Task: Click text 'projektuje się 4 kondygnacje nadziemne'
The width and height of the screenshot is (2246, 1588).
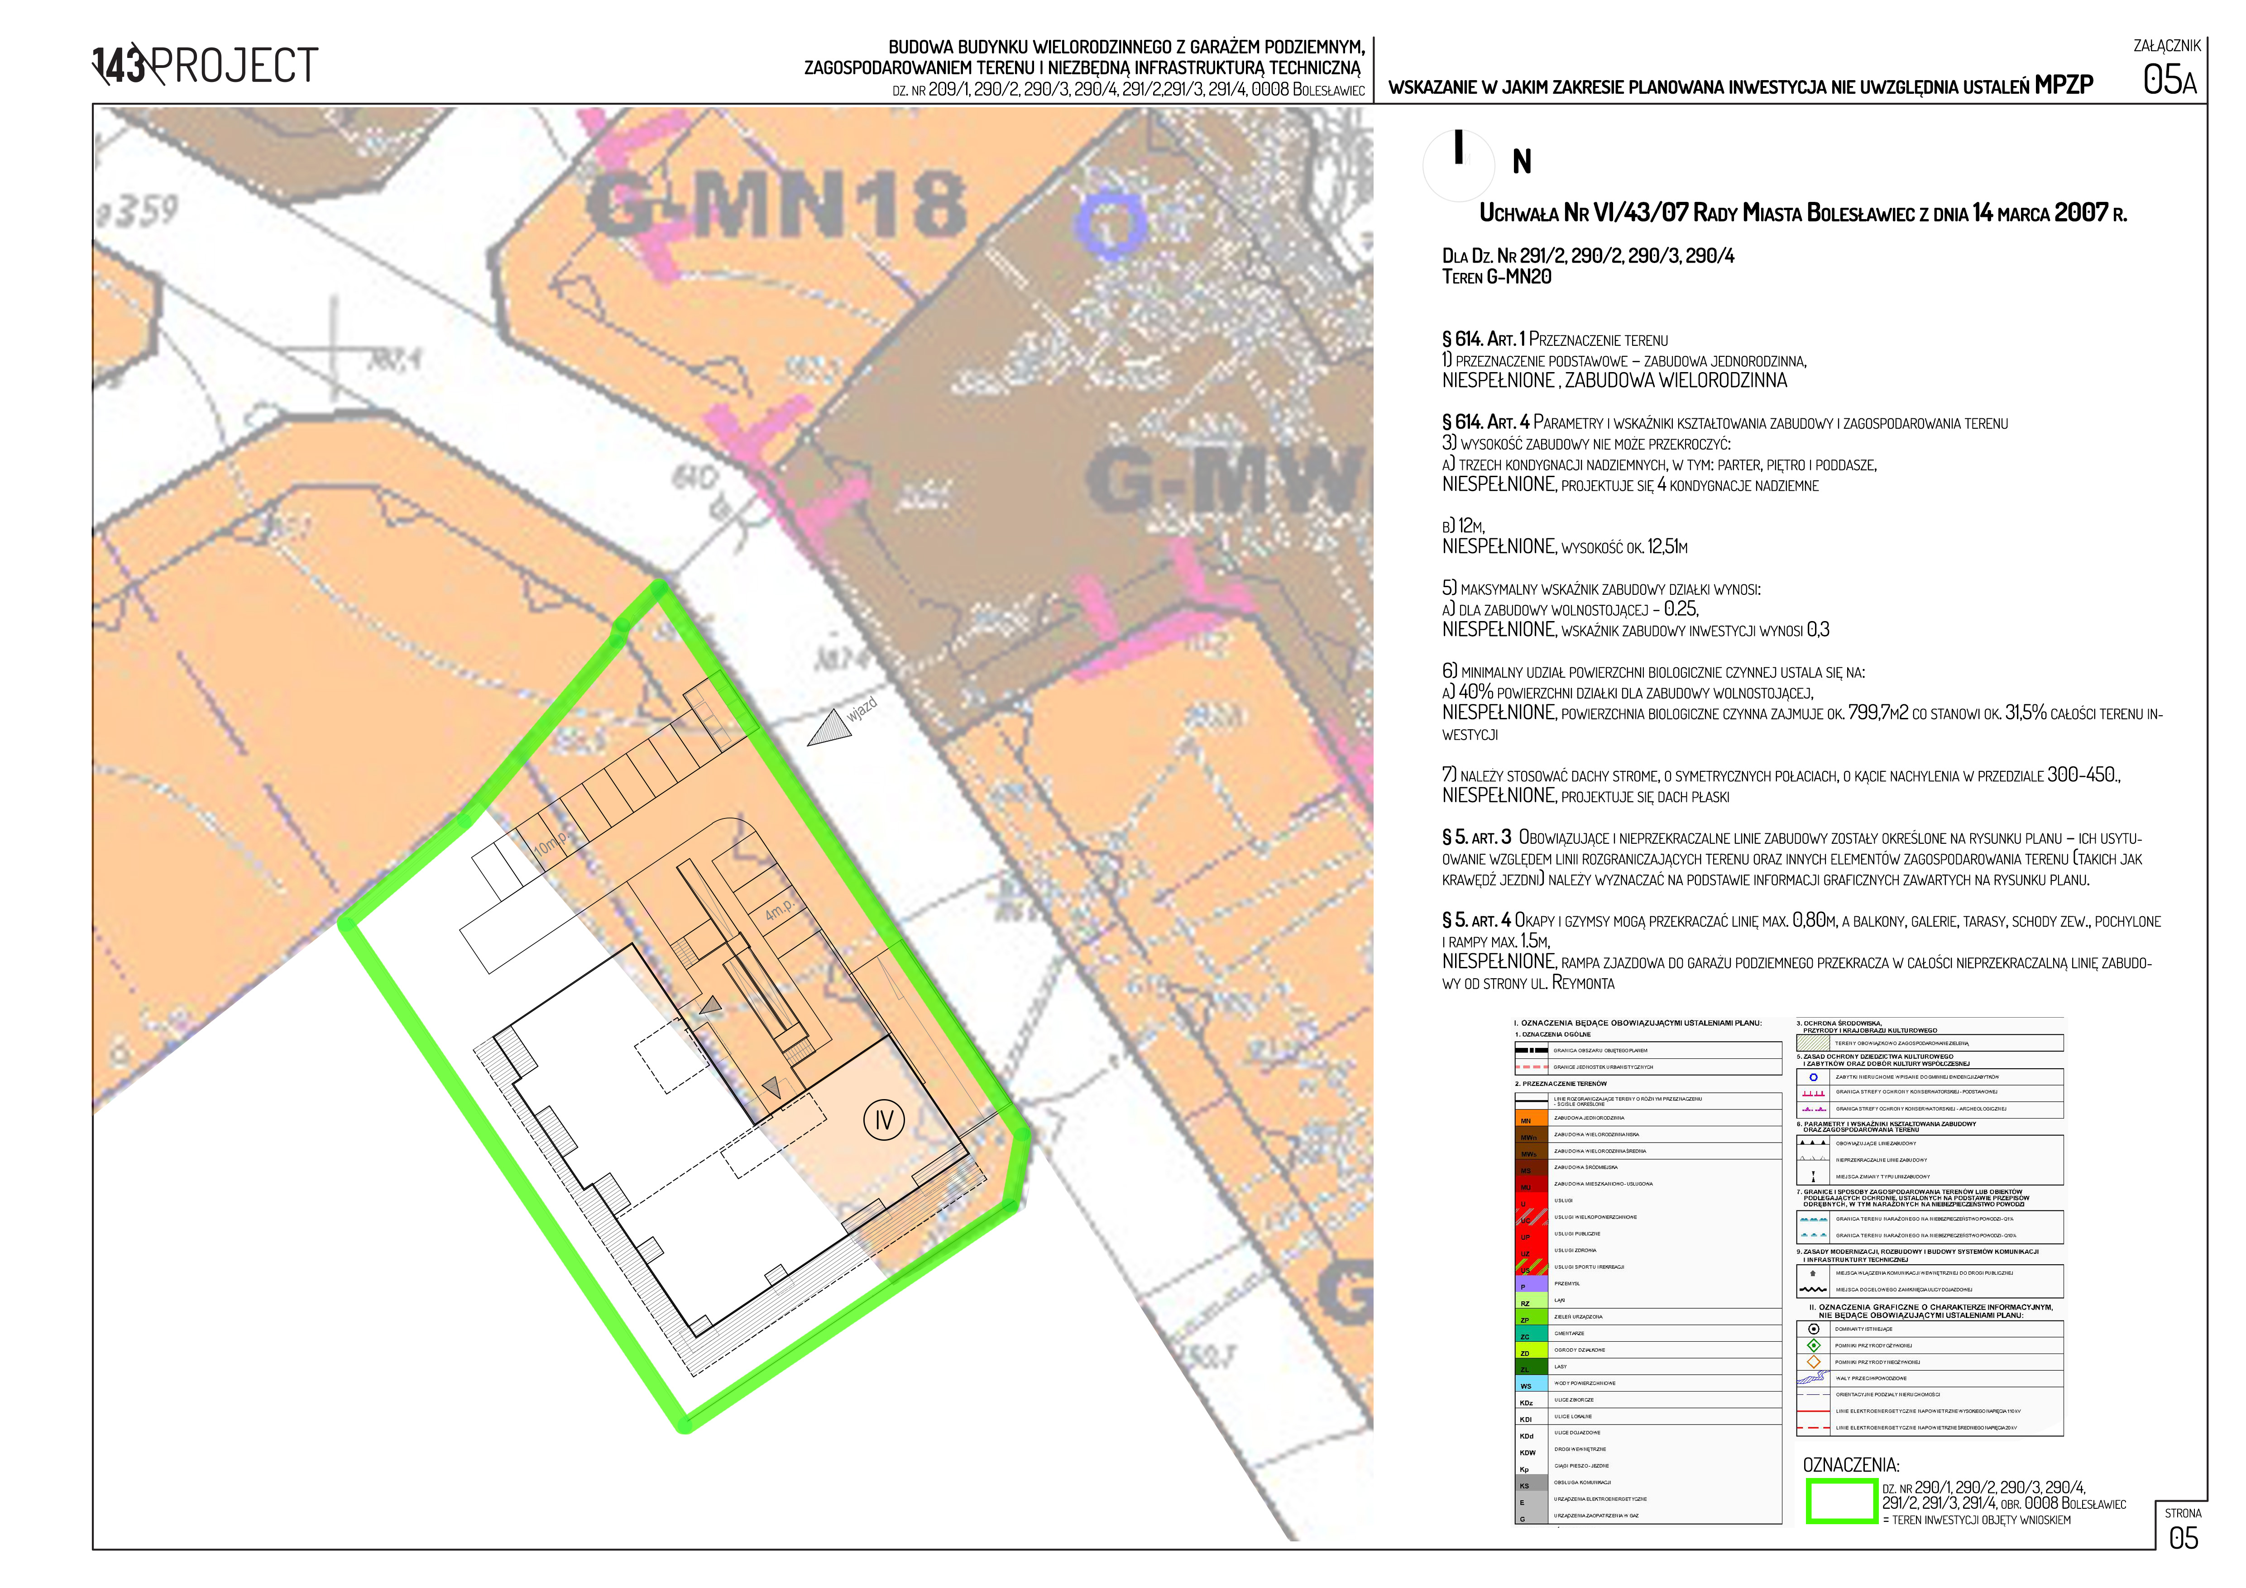Action: pyautogui.click(x=1690, y=485)
